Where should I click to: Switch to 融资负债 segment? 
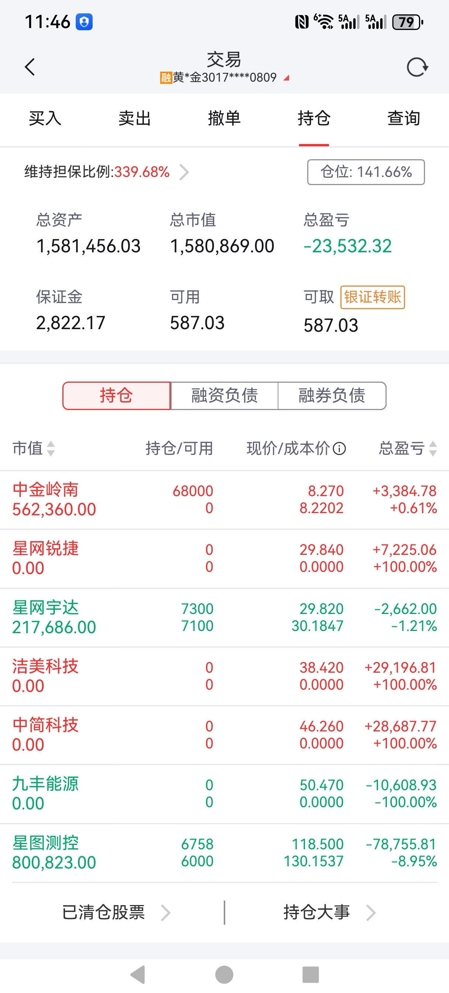pyautogui.click(x=224, y=396)
